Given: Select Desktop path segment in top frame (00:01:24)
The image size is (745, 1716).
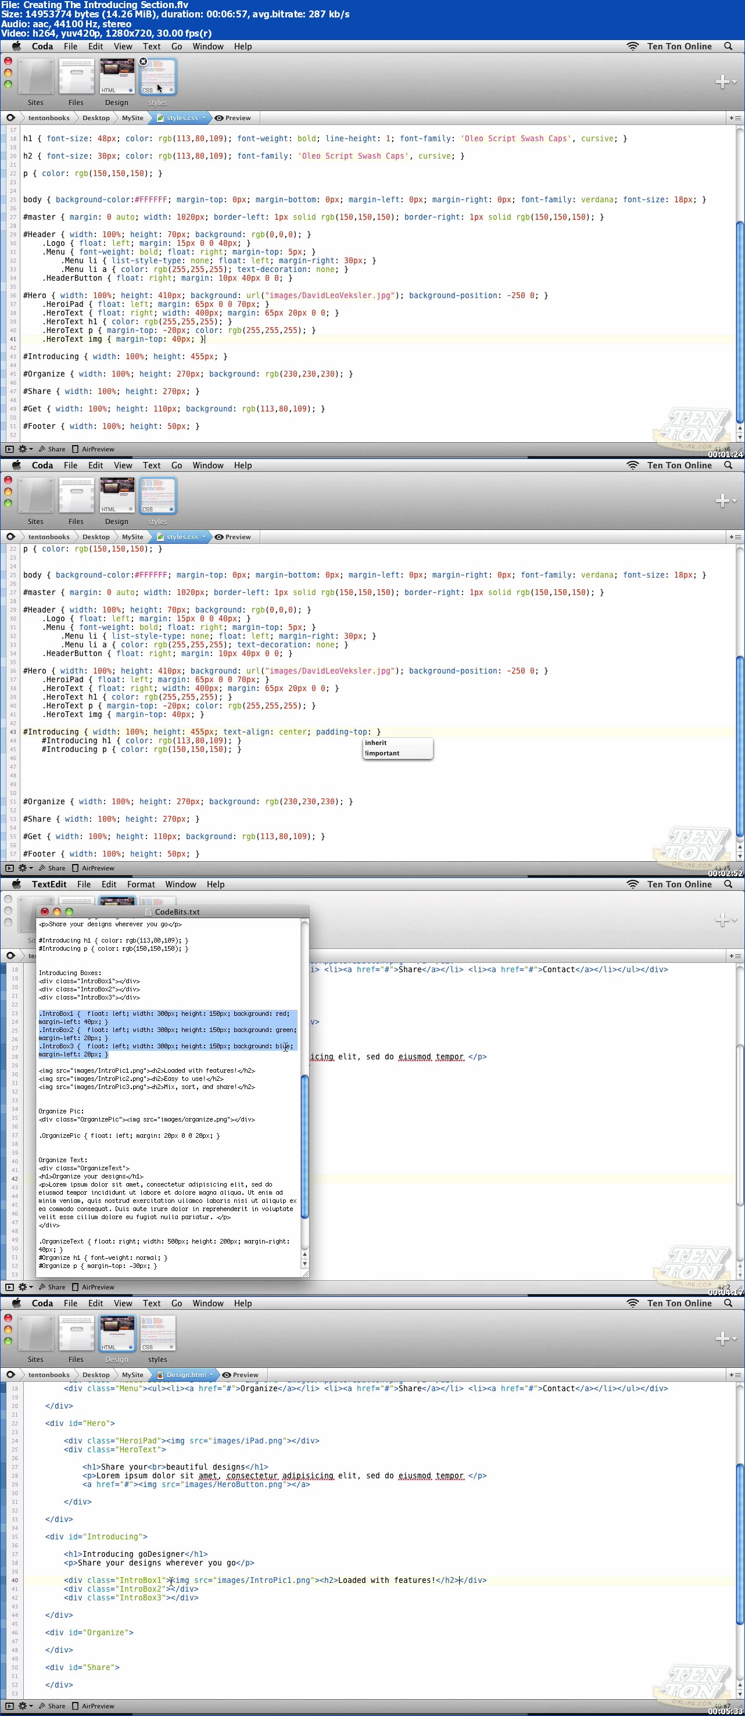Looking at the screenshot, I should pyautogui.click(x=96, y=118).
